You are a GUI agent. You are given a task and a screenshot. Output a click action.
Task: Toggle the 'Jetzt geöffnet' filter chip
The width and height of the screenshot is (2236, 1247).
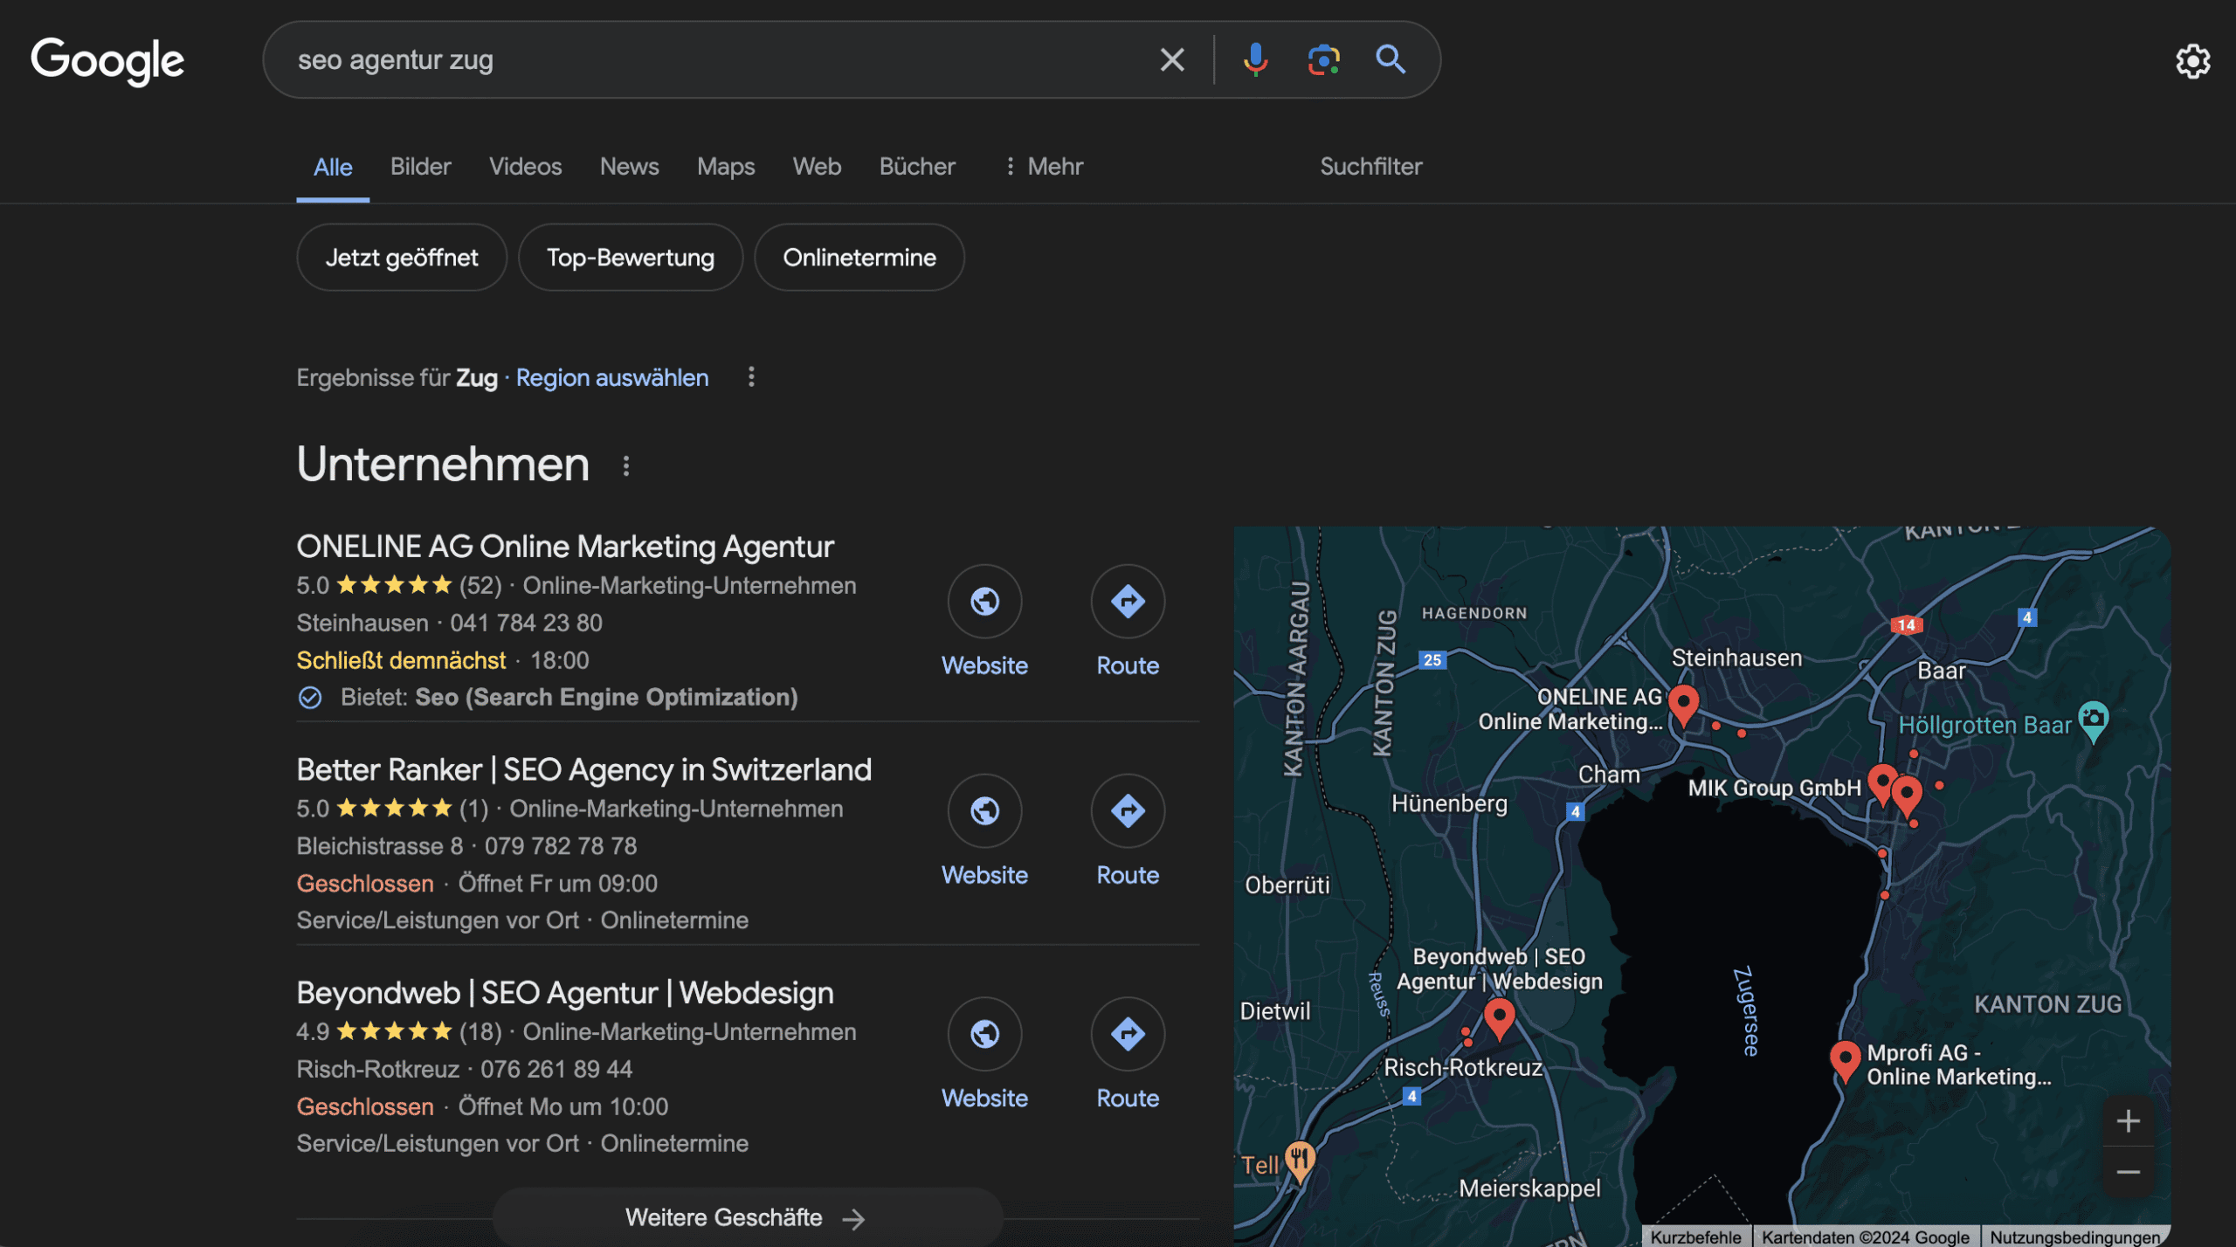pyautogui.click(x=402, y=258)
